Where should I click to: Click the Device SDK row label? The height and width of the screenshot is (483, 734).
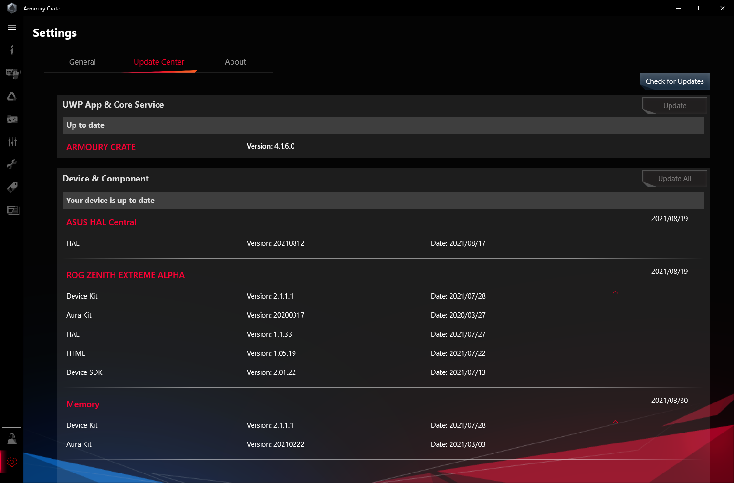pyautogui.click(x=84, y=372)
